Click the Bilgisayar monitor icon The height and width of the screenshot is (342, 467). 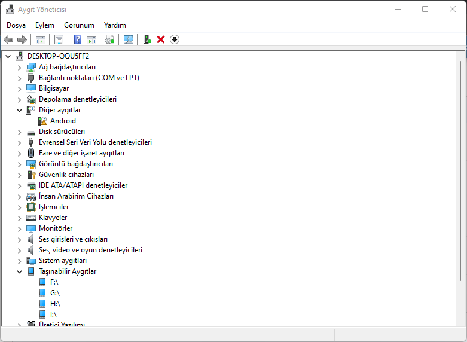click(x=31, y=88)
